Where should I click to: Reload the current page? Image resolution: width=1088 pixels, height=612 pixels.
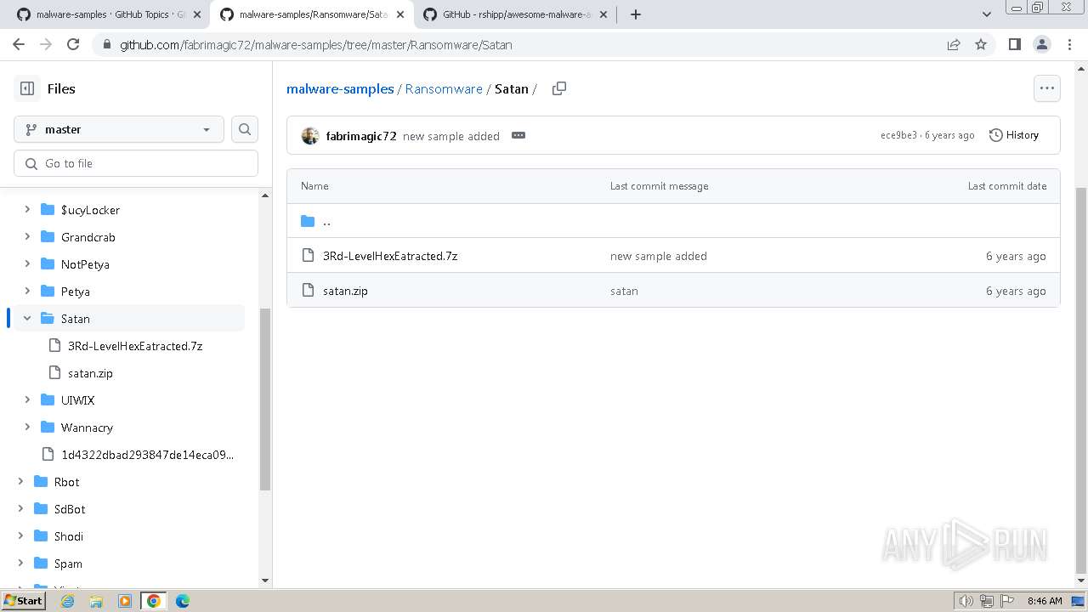coord(73,44)
